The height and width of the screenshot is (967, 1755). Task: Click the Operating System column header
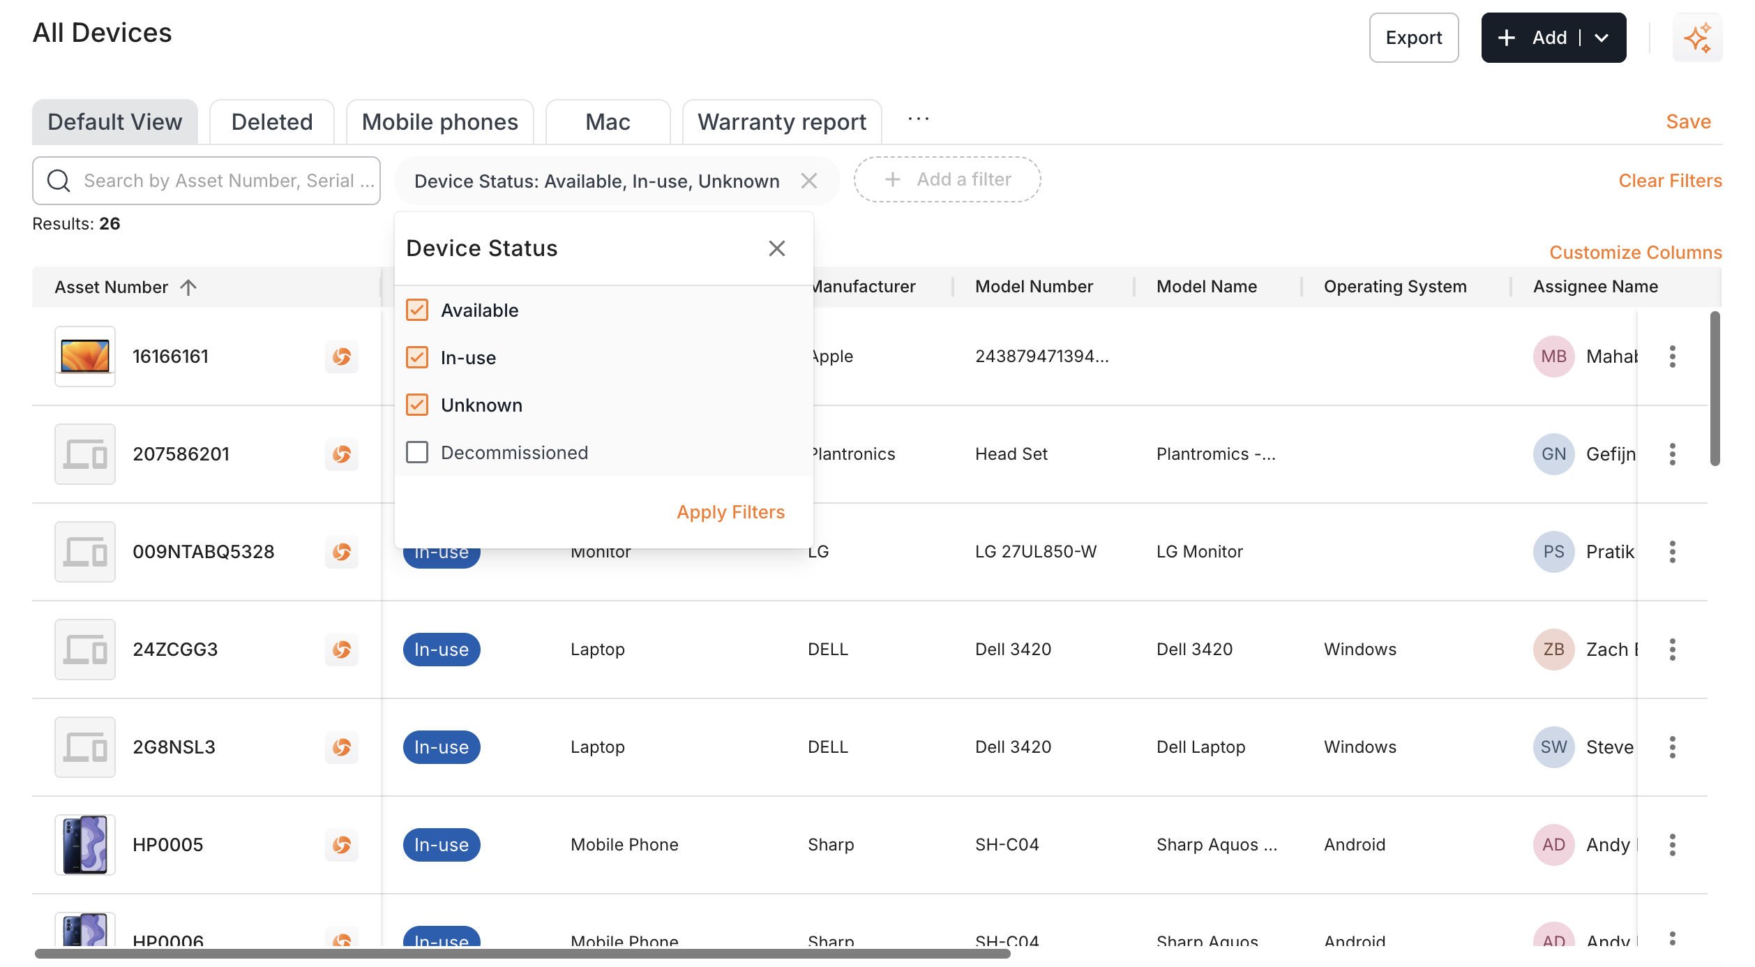tap(1395, 287)
